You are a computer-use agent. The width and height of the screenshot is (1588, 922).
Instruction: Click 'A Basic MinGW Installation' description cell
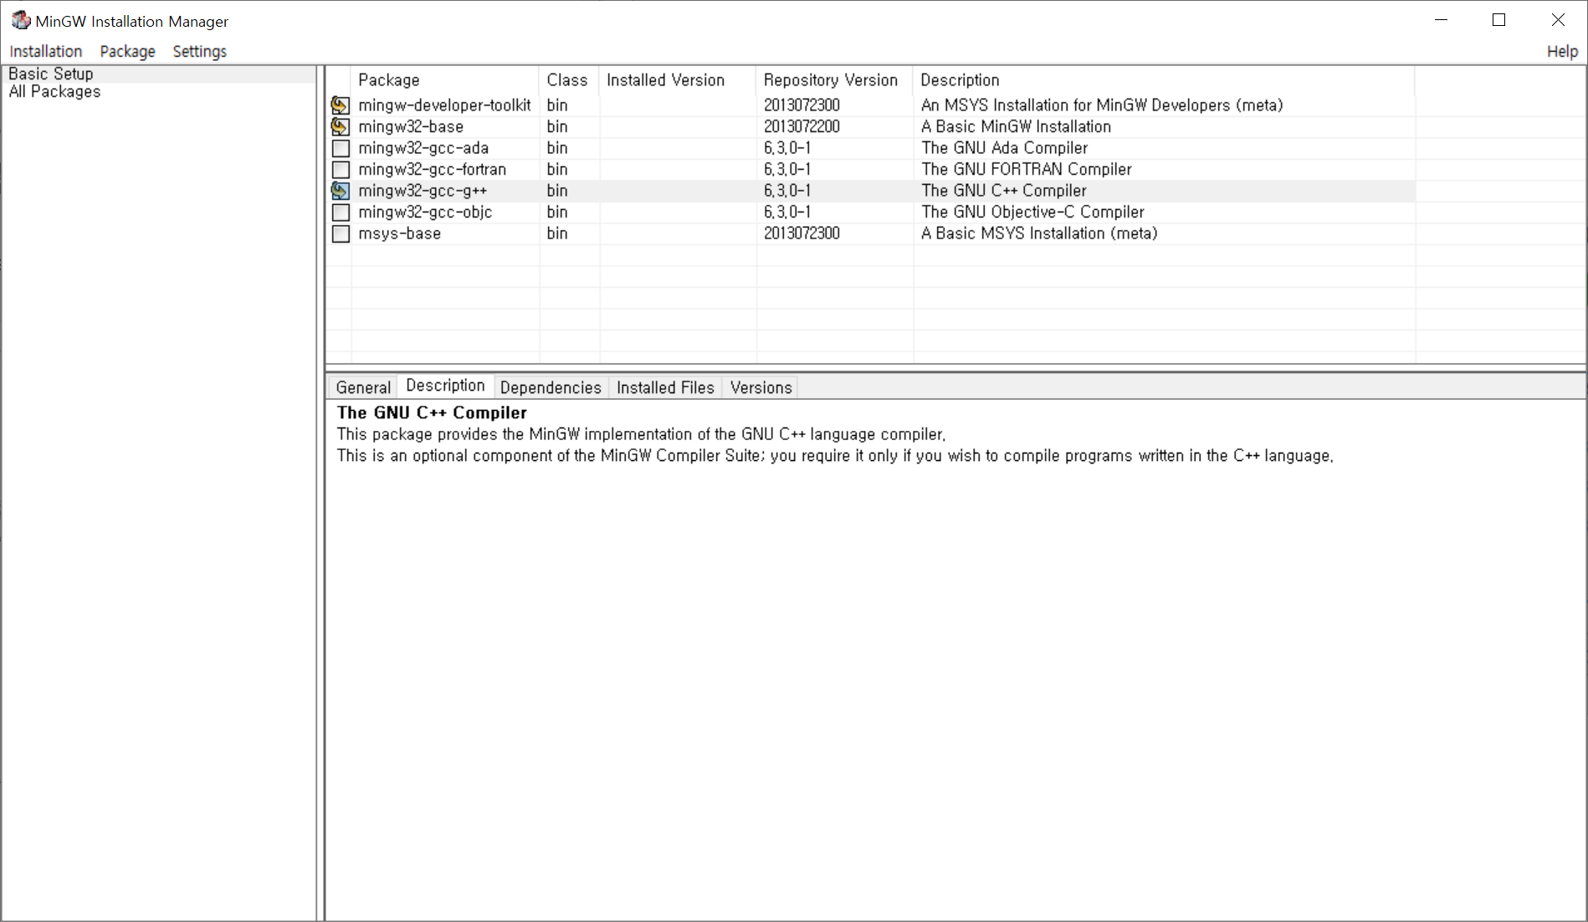pos(1016,126)
